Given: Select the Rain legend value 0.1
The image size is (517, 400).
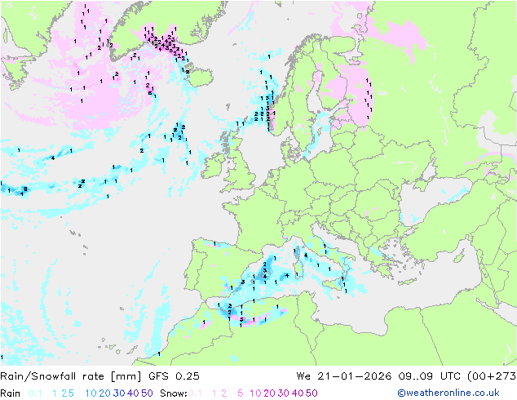Looking at the screenshot, I should coord(35,393).
